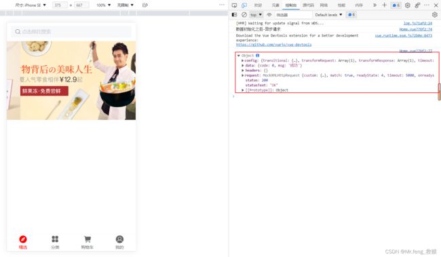Click the issues badge in the console toolbar
This screenshot has width=441, height=257.
pos(351,15)
